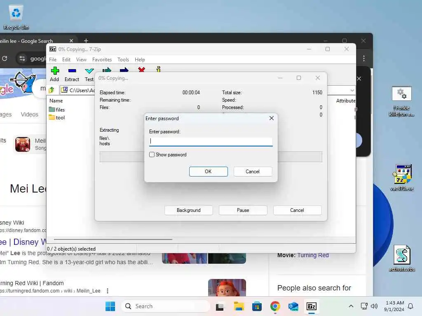The width and height of the screenshot is (422, 316).
Task: Click the red Delete X toolbar icon
Action: point(141,69)
